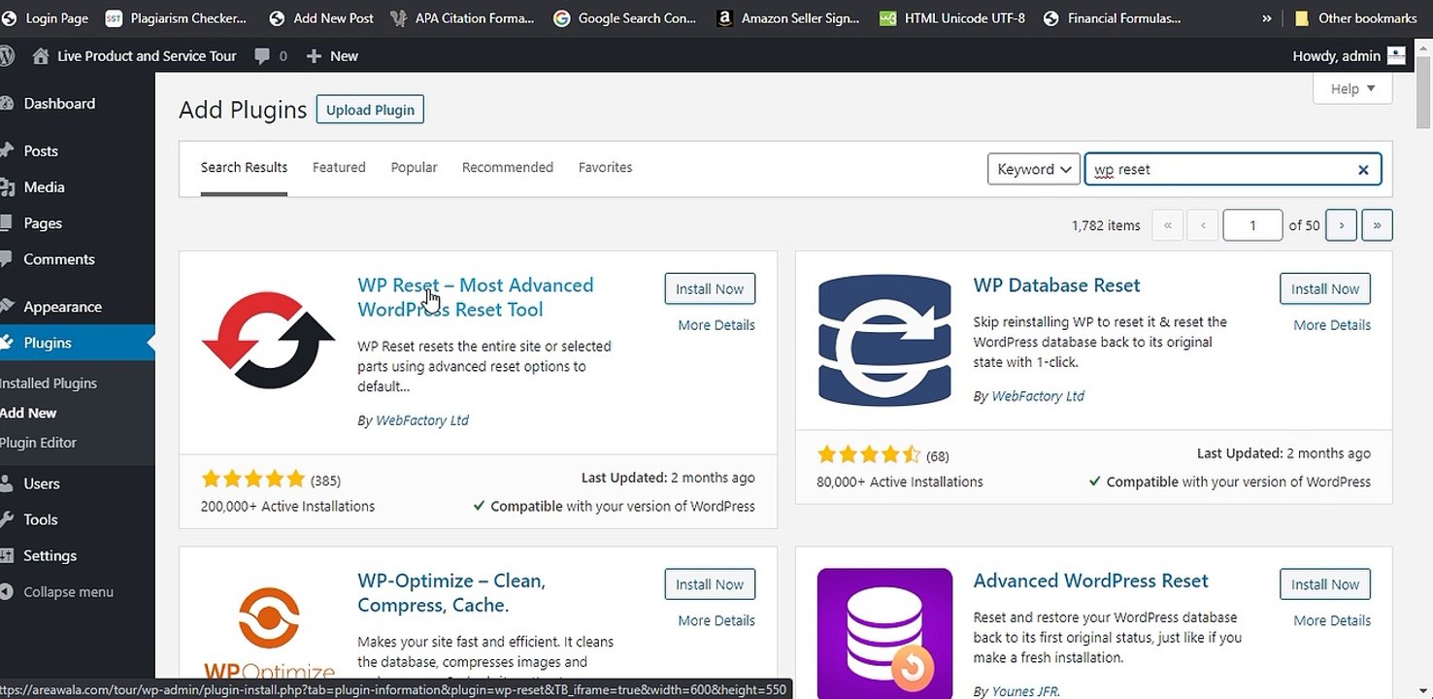Install the WP Reset plugin now

710,288
